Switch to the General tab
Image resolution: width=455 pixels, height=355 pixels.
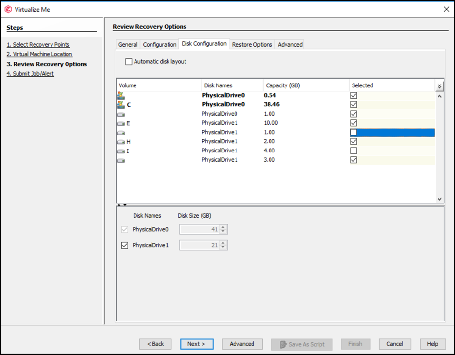coord(127,44)
